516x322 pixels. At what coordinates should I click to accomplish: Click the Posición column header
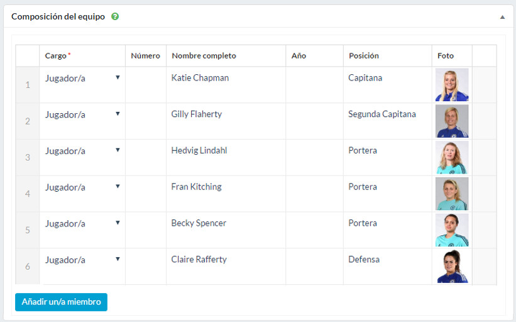click(x=363, y=56)
